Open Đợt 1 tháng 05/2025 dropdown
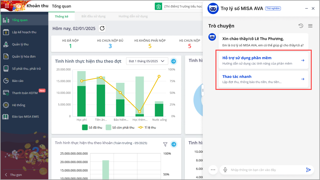 (x=147, y=61)
